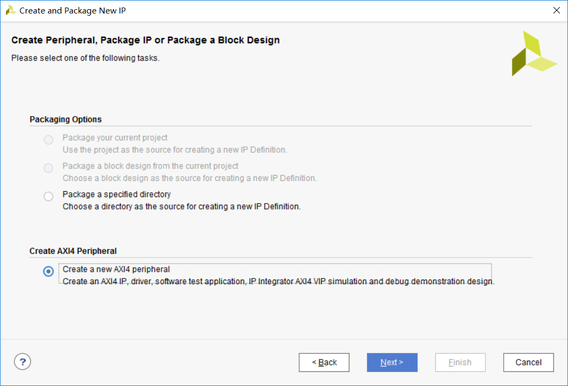Select Package a block design radio button
568x386 pixels.
[49, 168]
